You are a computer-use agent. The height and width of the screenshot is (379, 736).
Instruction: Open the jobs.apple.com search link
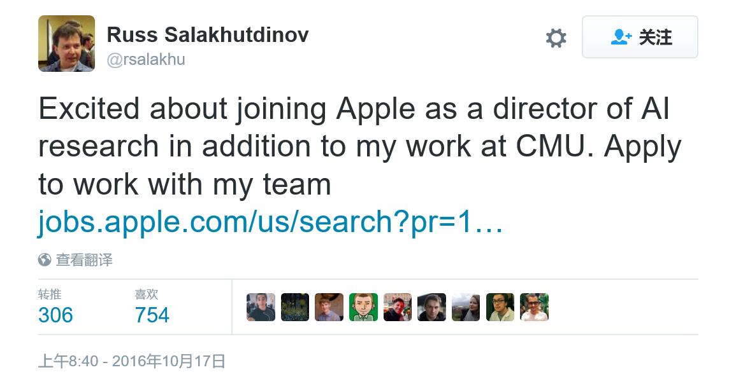point(271,222)
